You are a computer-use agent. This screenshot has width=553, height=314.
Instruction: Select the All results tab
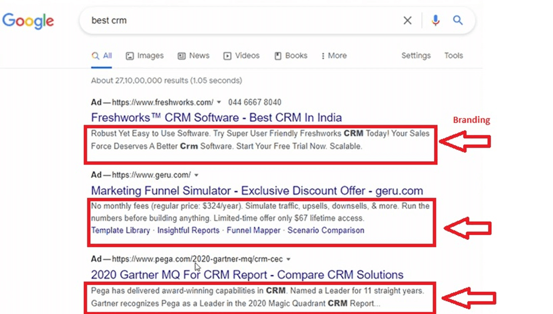(x=102, y=56)
